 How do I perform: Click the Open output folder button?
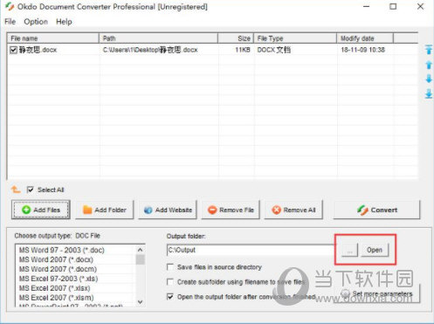point(375,250)
